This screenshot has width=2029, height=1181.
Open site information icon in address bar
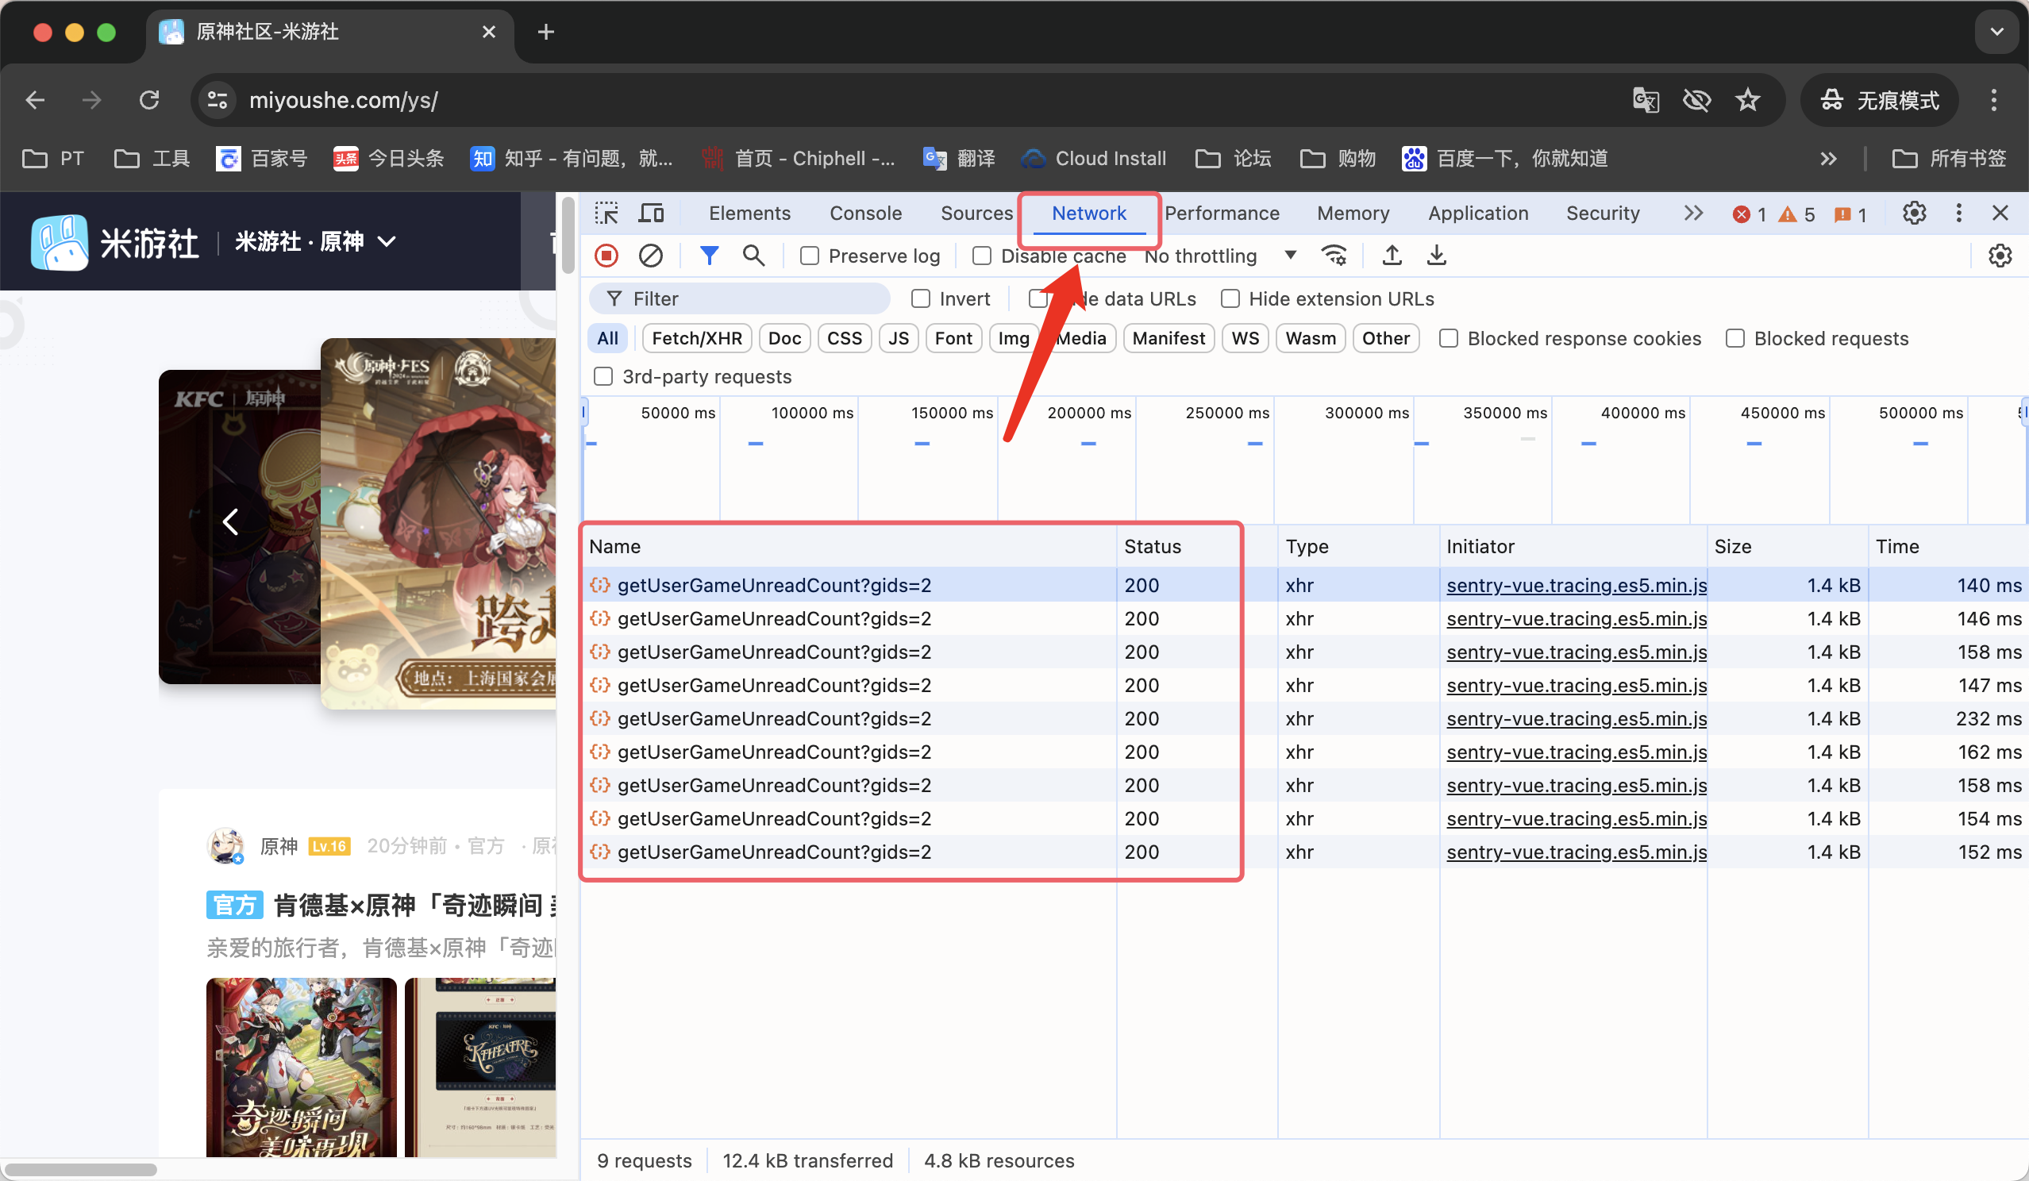click(218, 100)
